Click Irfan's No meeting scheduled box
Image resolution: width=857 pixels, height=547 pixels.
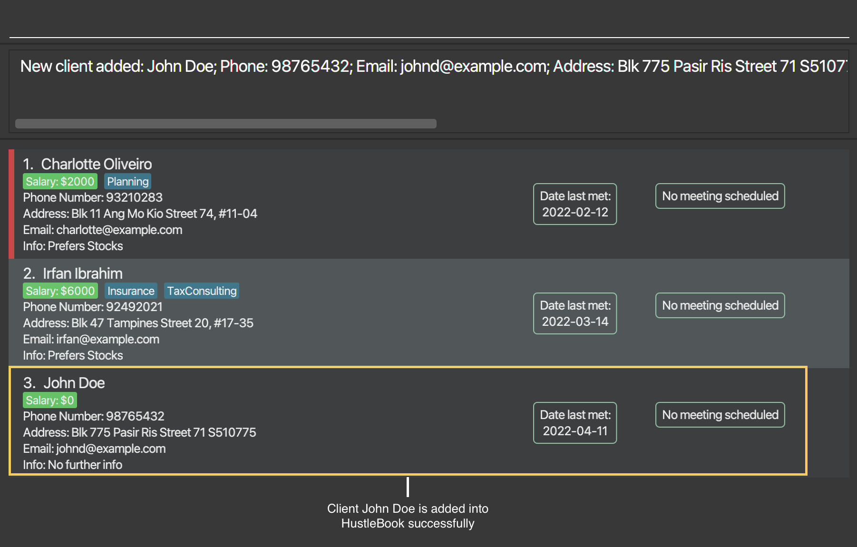720,305
